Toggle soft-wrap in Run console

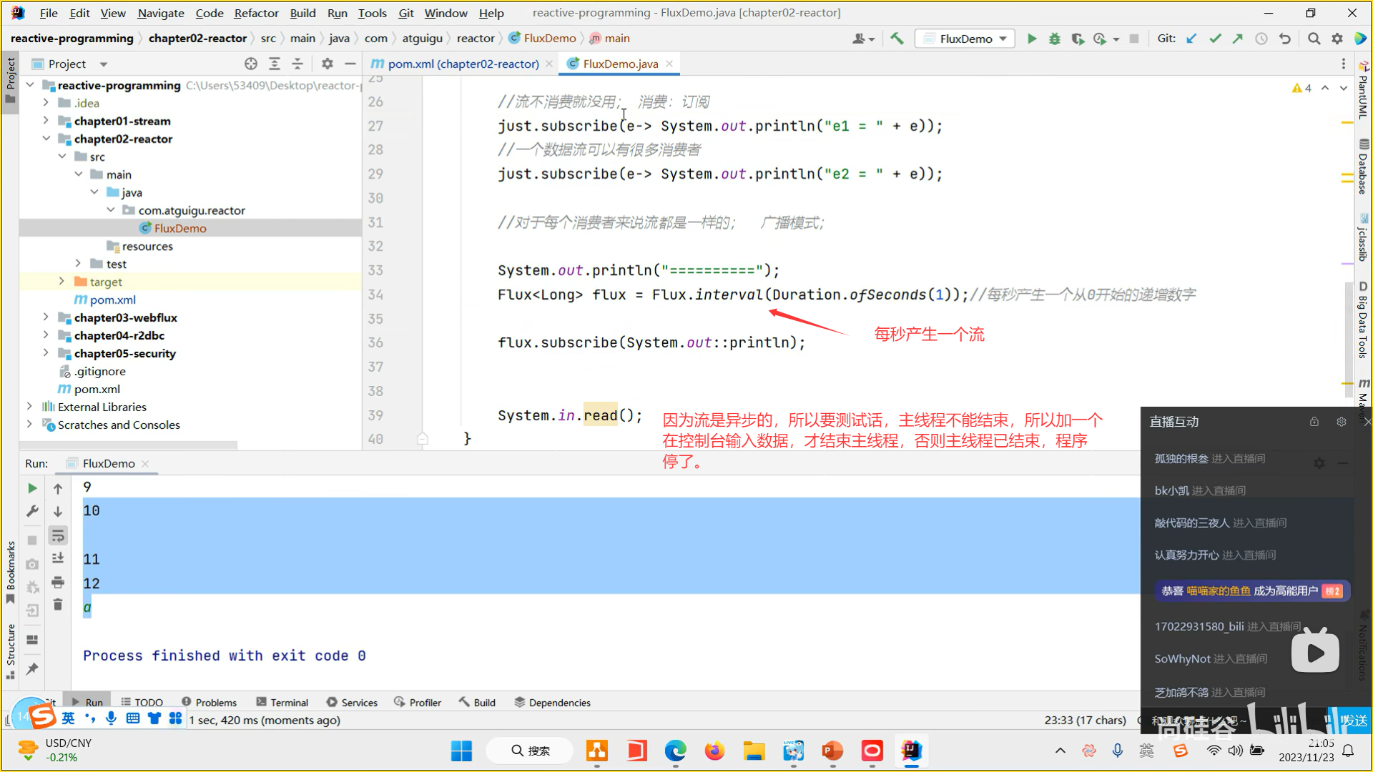(58, 535)
